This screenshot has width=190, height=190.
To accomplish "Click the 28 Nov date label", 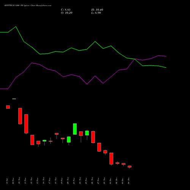I will click(104, 181).
